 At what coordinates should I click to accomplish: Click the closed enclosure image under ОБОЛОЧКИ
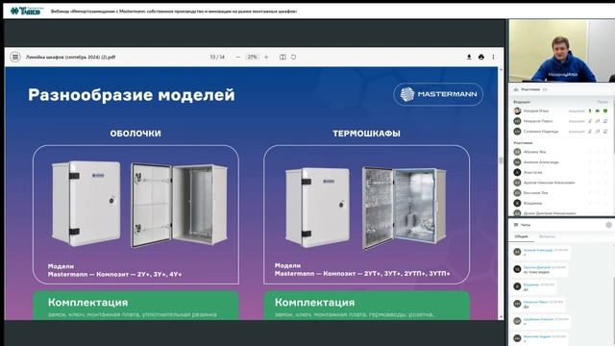pos(86,204)
